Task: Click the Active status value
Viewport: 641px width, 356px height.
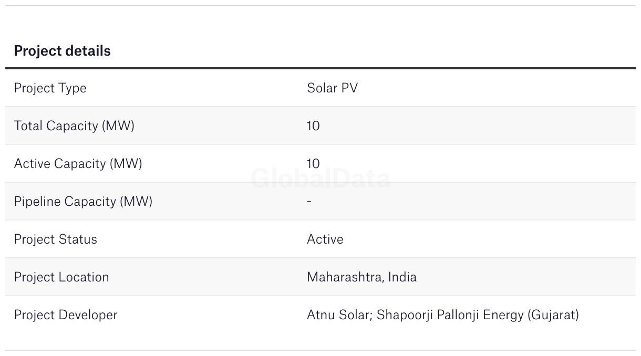Action: (x=325, y=239)
